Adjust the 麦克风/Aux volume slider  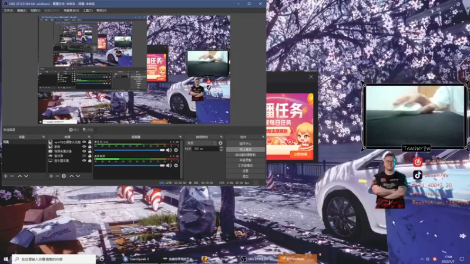tap(129, 150)
